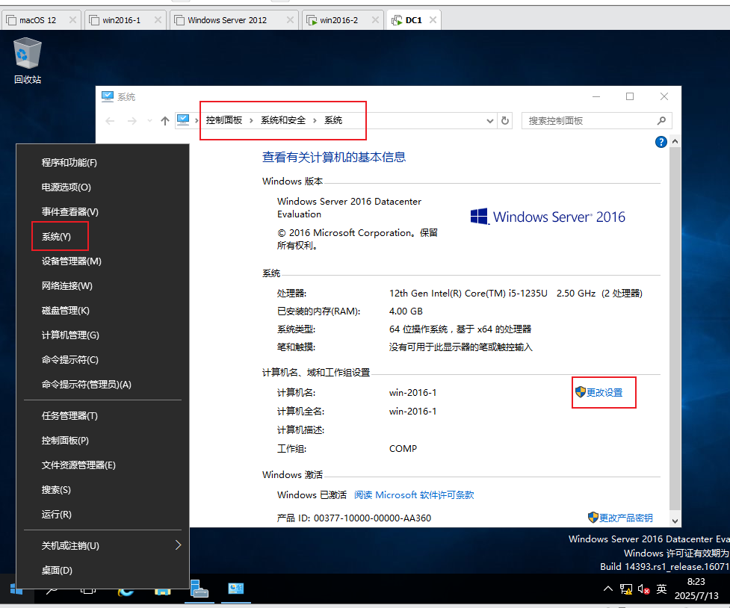Screen dimensions: 730x608
Task: Select 程序和功能(F) from the menu
Action: (102, 163)
